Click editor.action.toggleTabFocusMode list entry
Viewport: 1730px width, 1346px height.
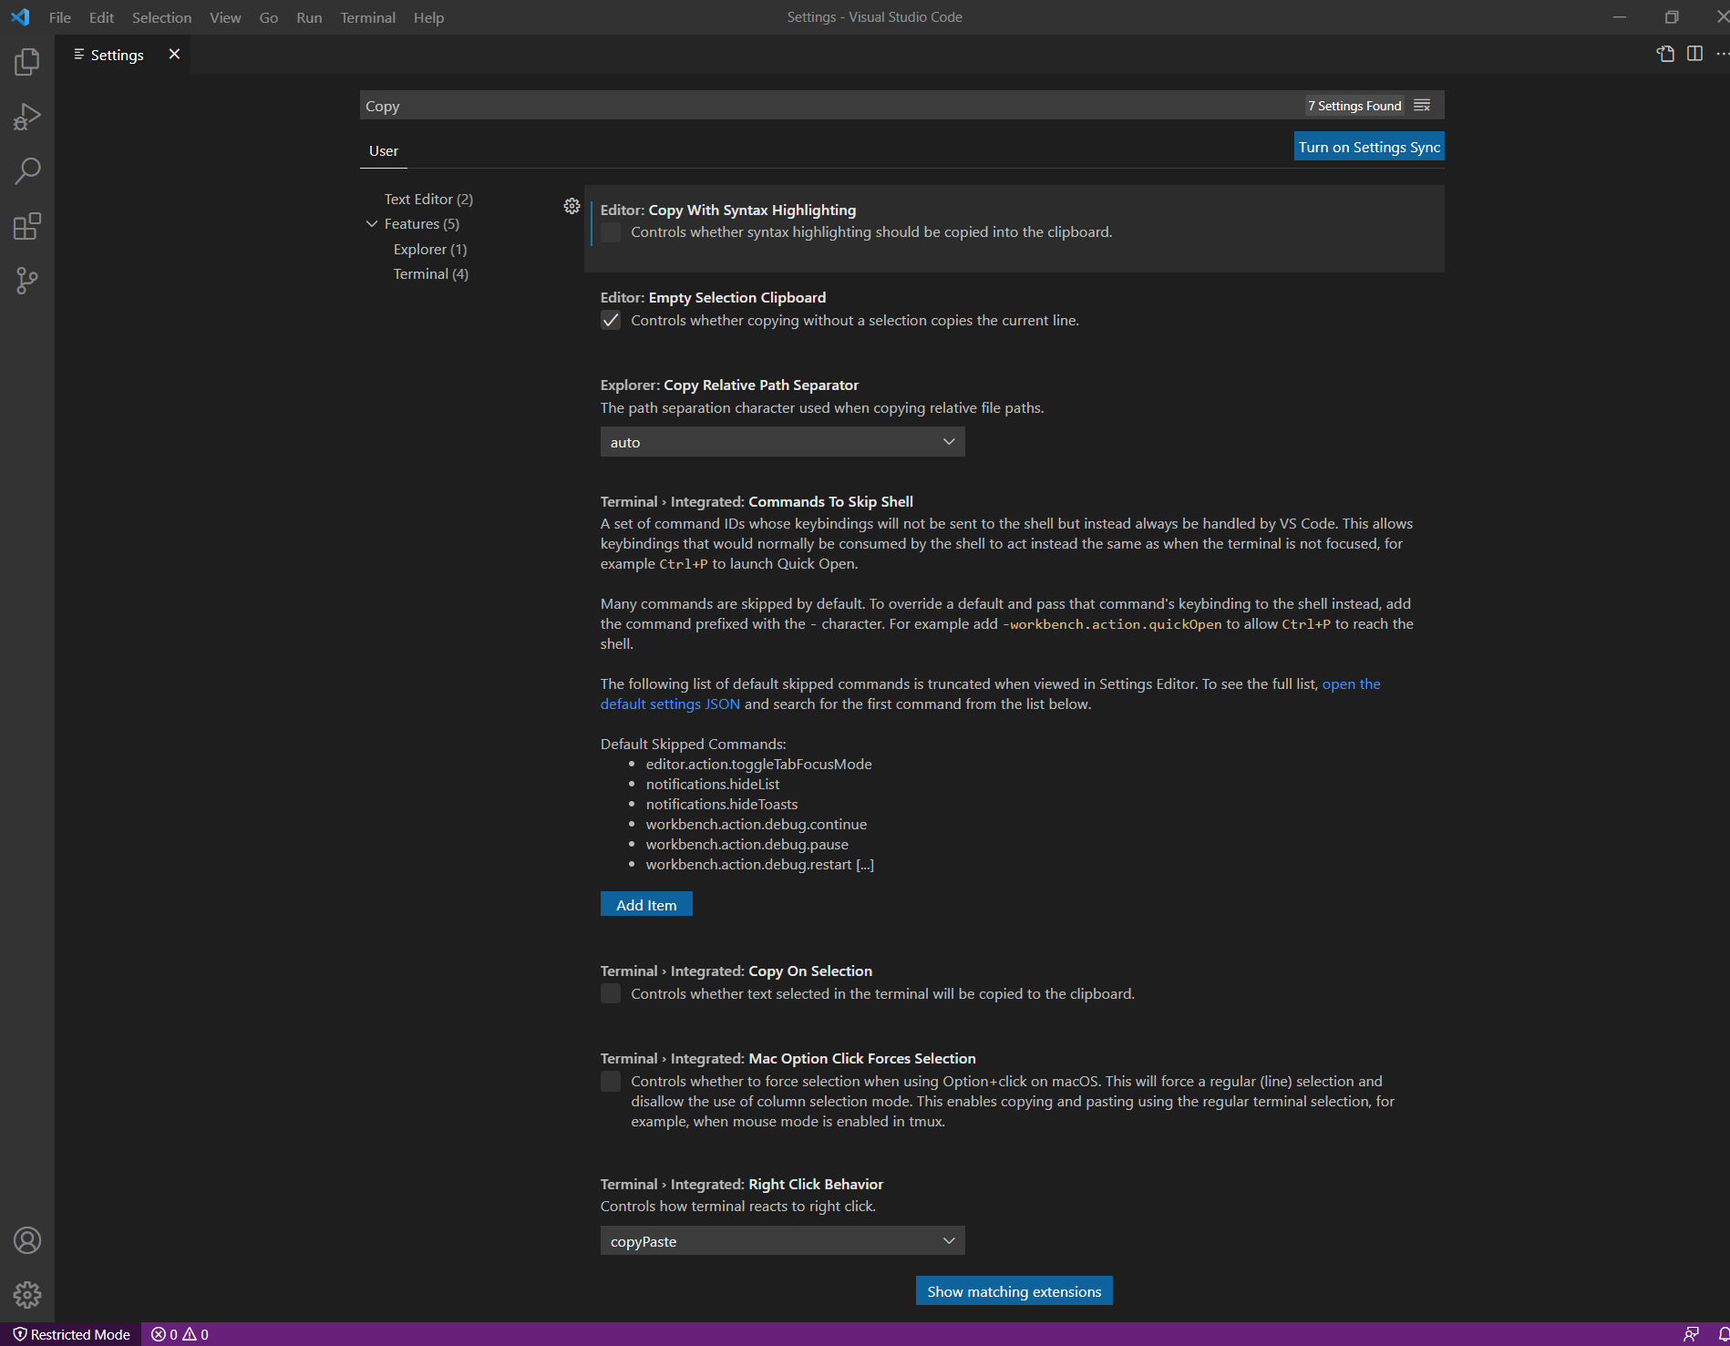(759, 765)
